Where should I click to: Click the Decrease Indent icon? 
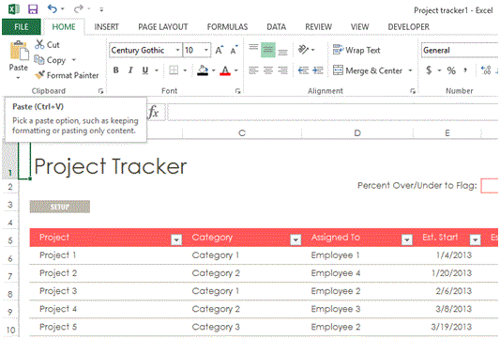pos(303,70)
